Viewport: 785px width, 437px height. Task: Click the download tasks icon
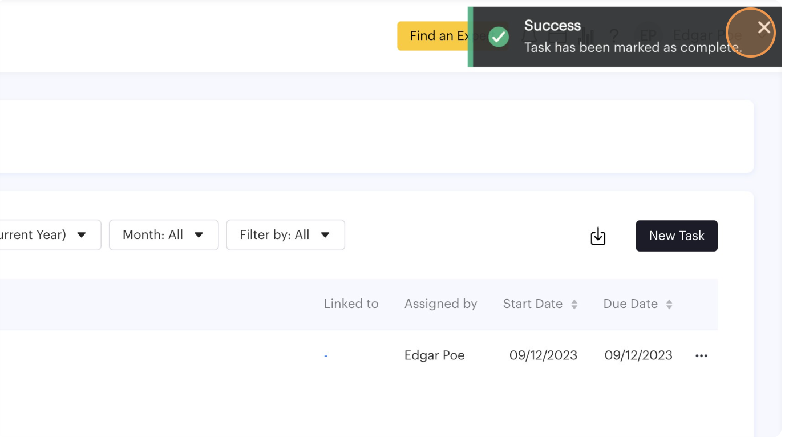[x=598, y=236]
